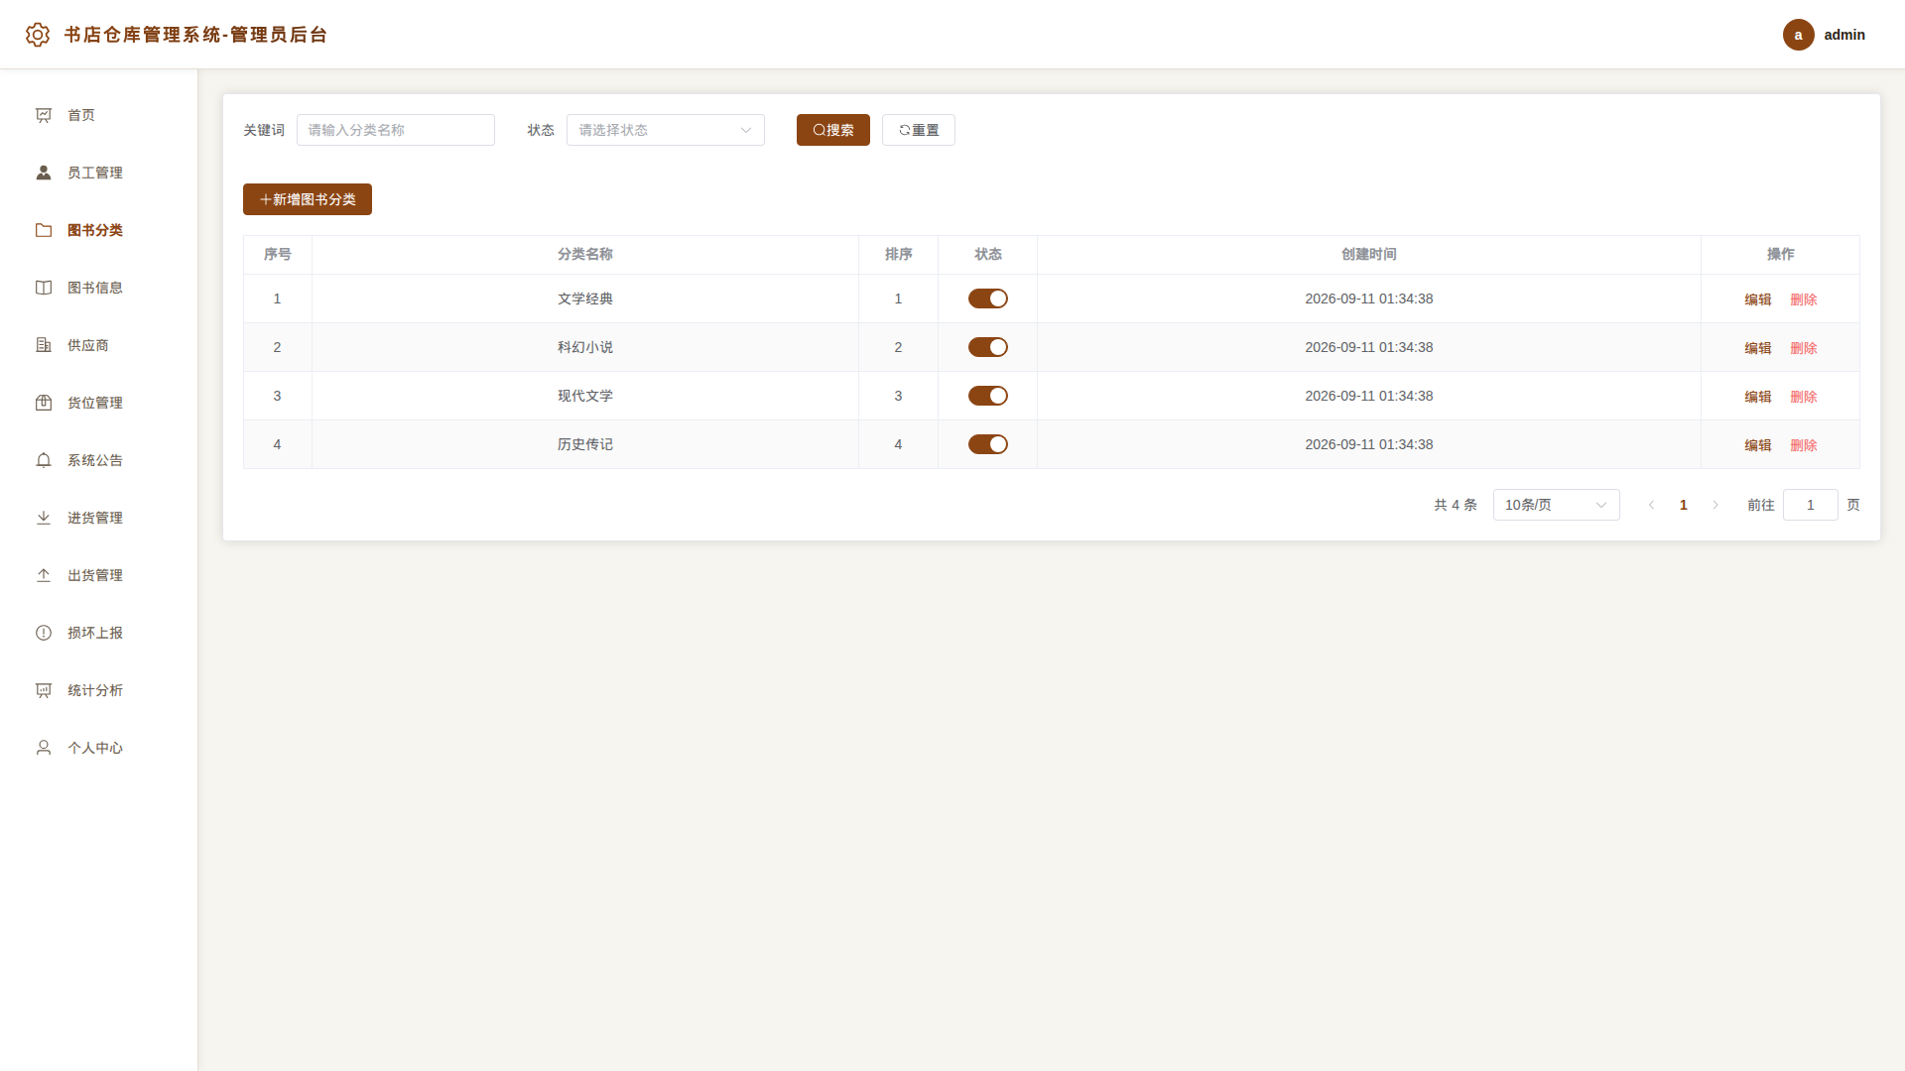The height and width of the screenshot is (1071, 1905).
Task: Expand the 10条/页 page size dropdown
Action: pos(1557,505)
